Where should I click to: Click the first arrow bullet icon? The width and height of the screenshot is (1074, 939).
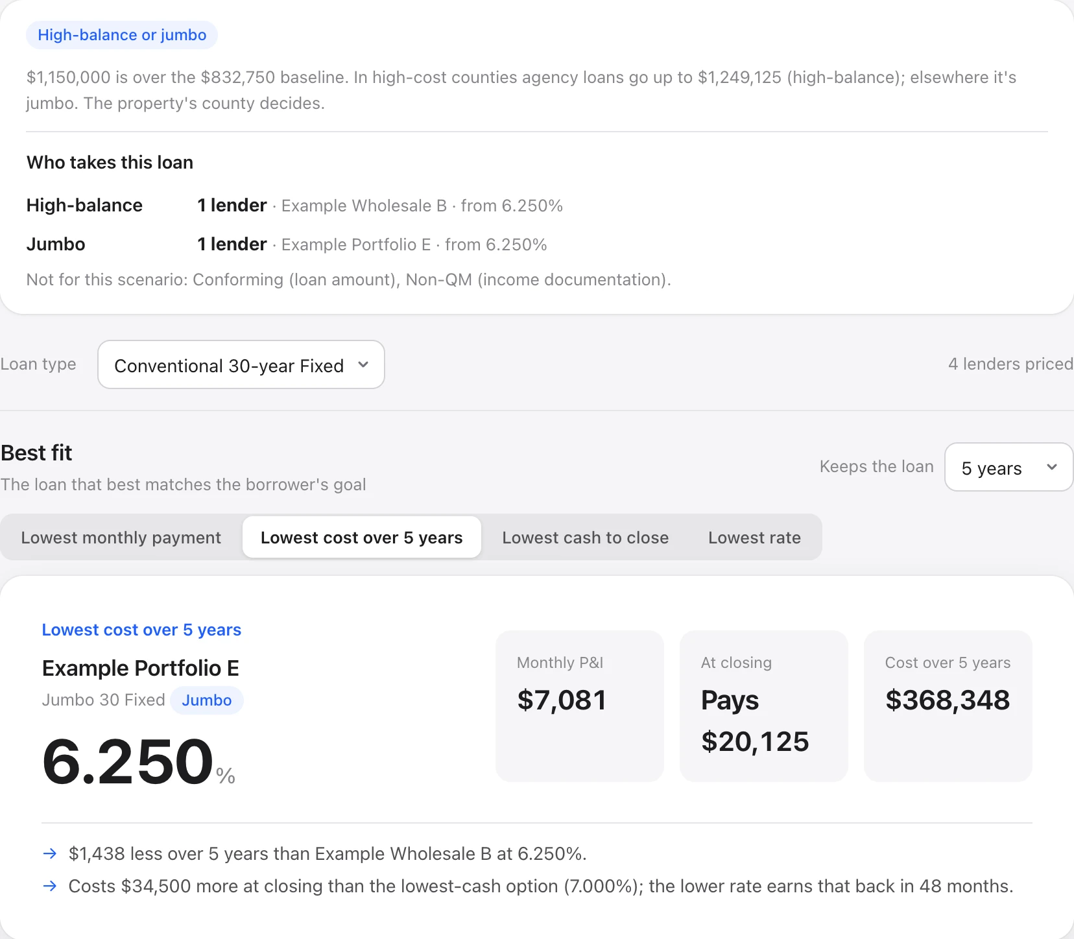click(50, 853)
